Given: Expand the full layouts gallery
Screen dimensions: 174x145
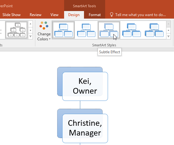Looking at the screenshot, I should click(31, 36).
